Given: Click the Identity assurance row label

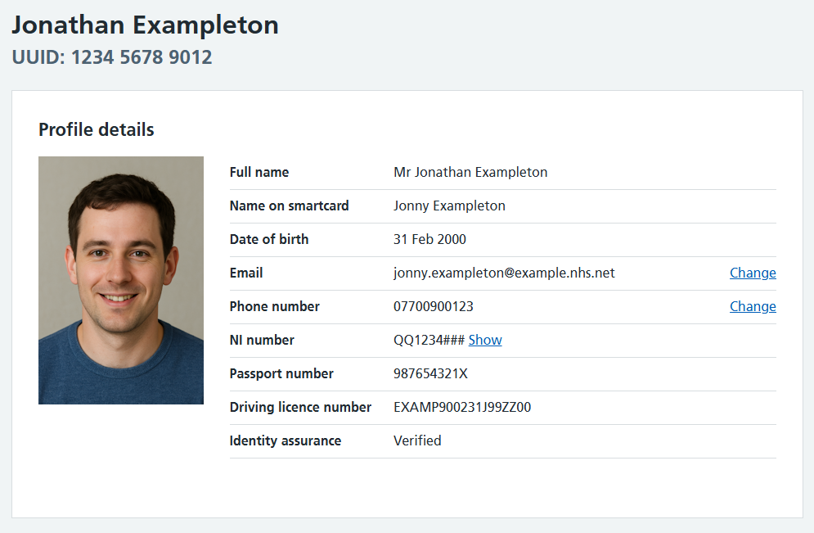Looking at the screenshot, I should pos(286,440).
